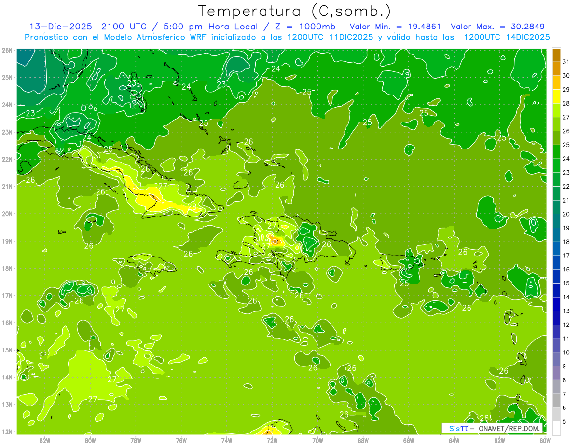
Task: Click the 15N latitude axis label
Action: click(7, 350)
